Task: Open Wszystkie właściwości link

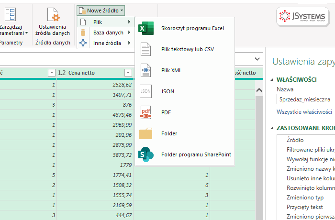Action: (304, 112)
